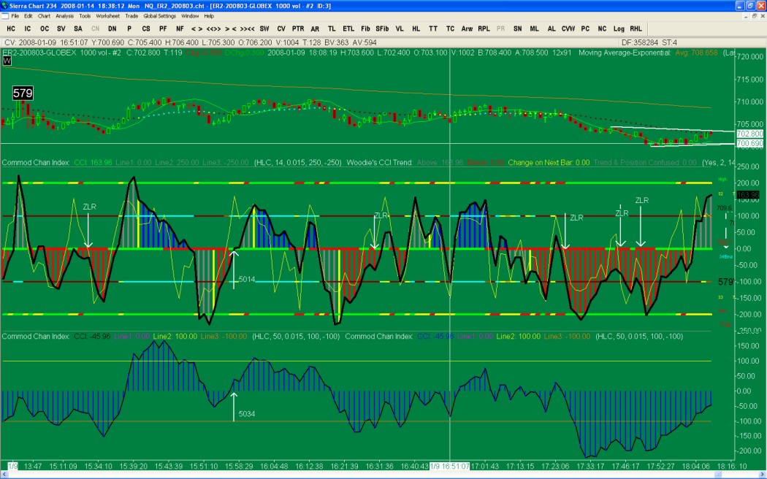Click the '> <' compress spacing button
This screenshot has width=767, height=479.
230,28
